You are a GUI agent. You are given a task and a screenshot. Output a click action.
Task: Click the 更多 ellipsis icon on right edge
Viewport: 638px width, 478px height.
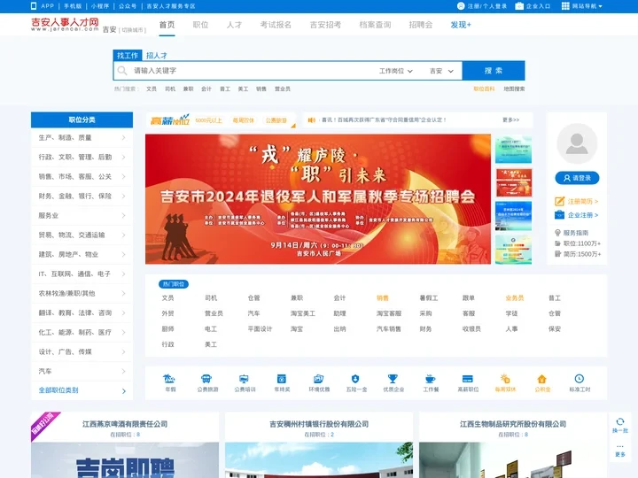click(619, 446)
